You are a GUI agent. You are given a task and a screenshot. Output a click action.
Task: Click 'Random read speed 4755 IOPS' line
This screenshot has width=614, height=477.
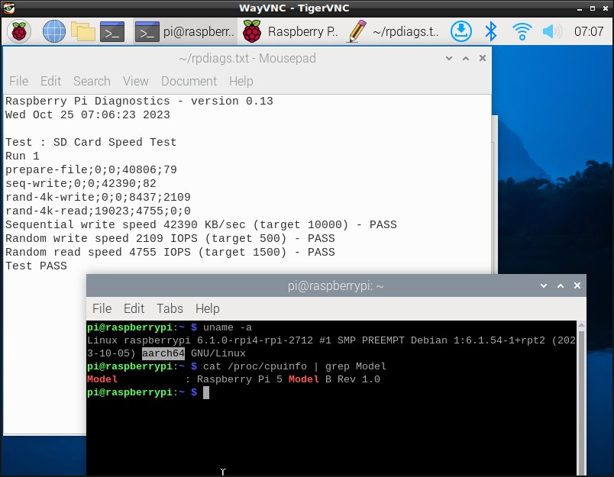[170, 252]
